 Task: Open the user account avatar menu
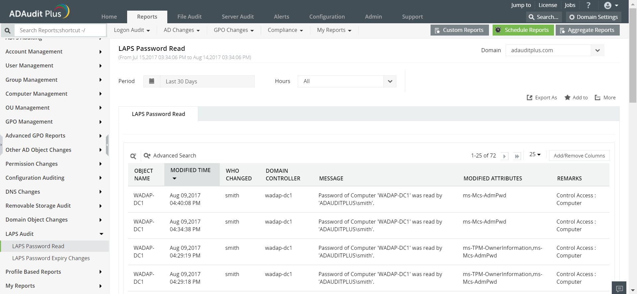(611, 5)
